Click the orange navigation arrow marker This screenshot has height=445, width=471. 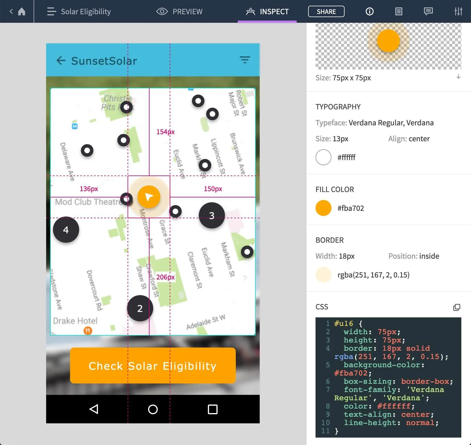click(x=149, y=197)
